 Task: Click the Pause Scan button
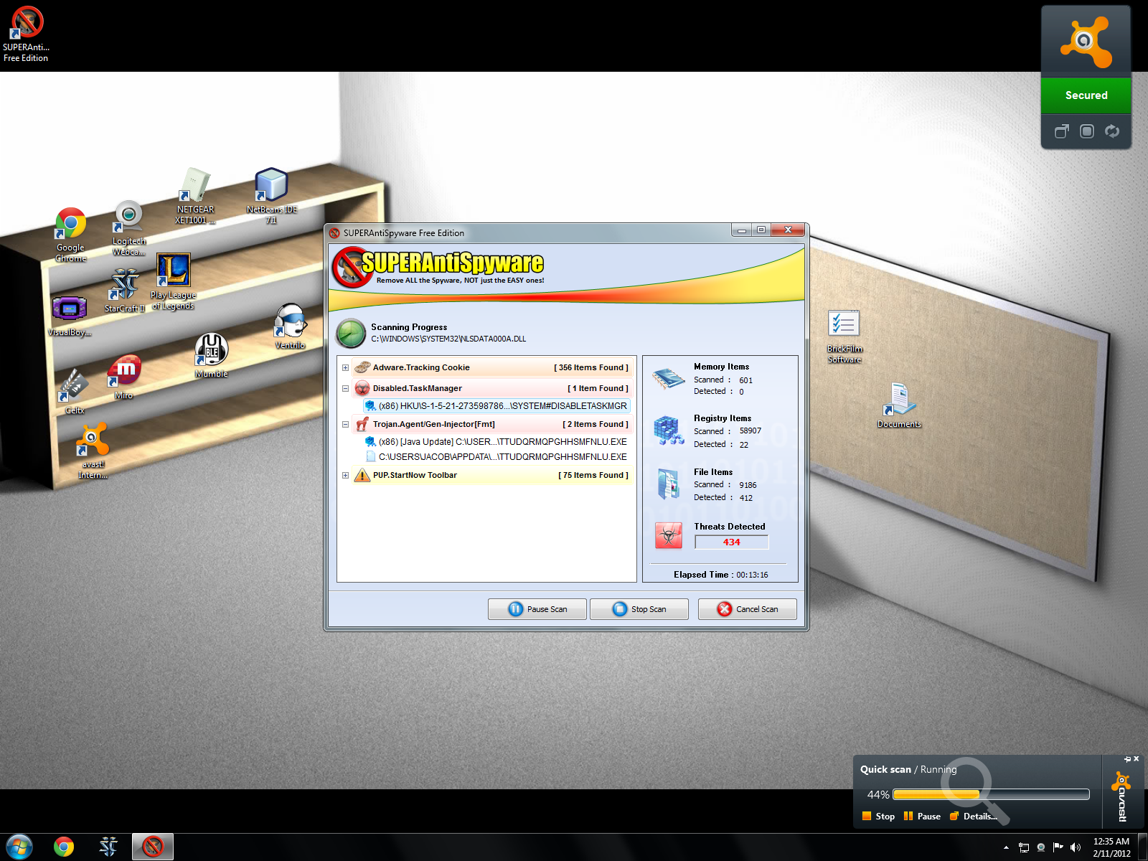coord(537,609)
